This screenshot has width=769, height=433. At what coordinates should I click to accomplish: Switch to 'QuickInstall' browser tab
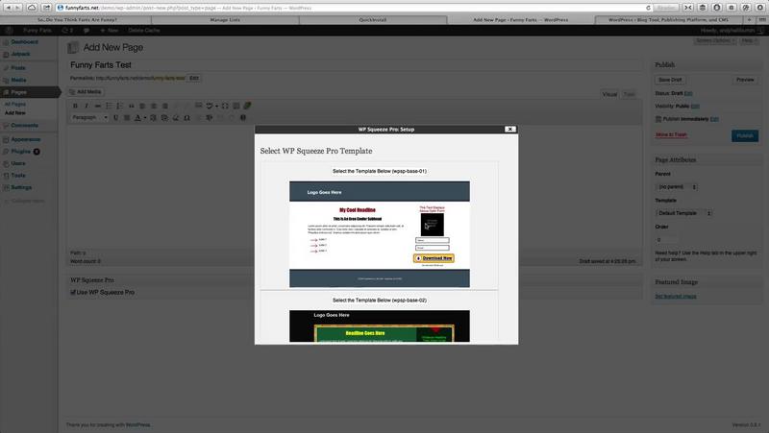point(373,20)
